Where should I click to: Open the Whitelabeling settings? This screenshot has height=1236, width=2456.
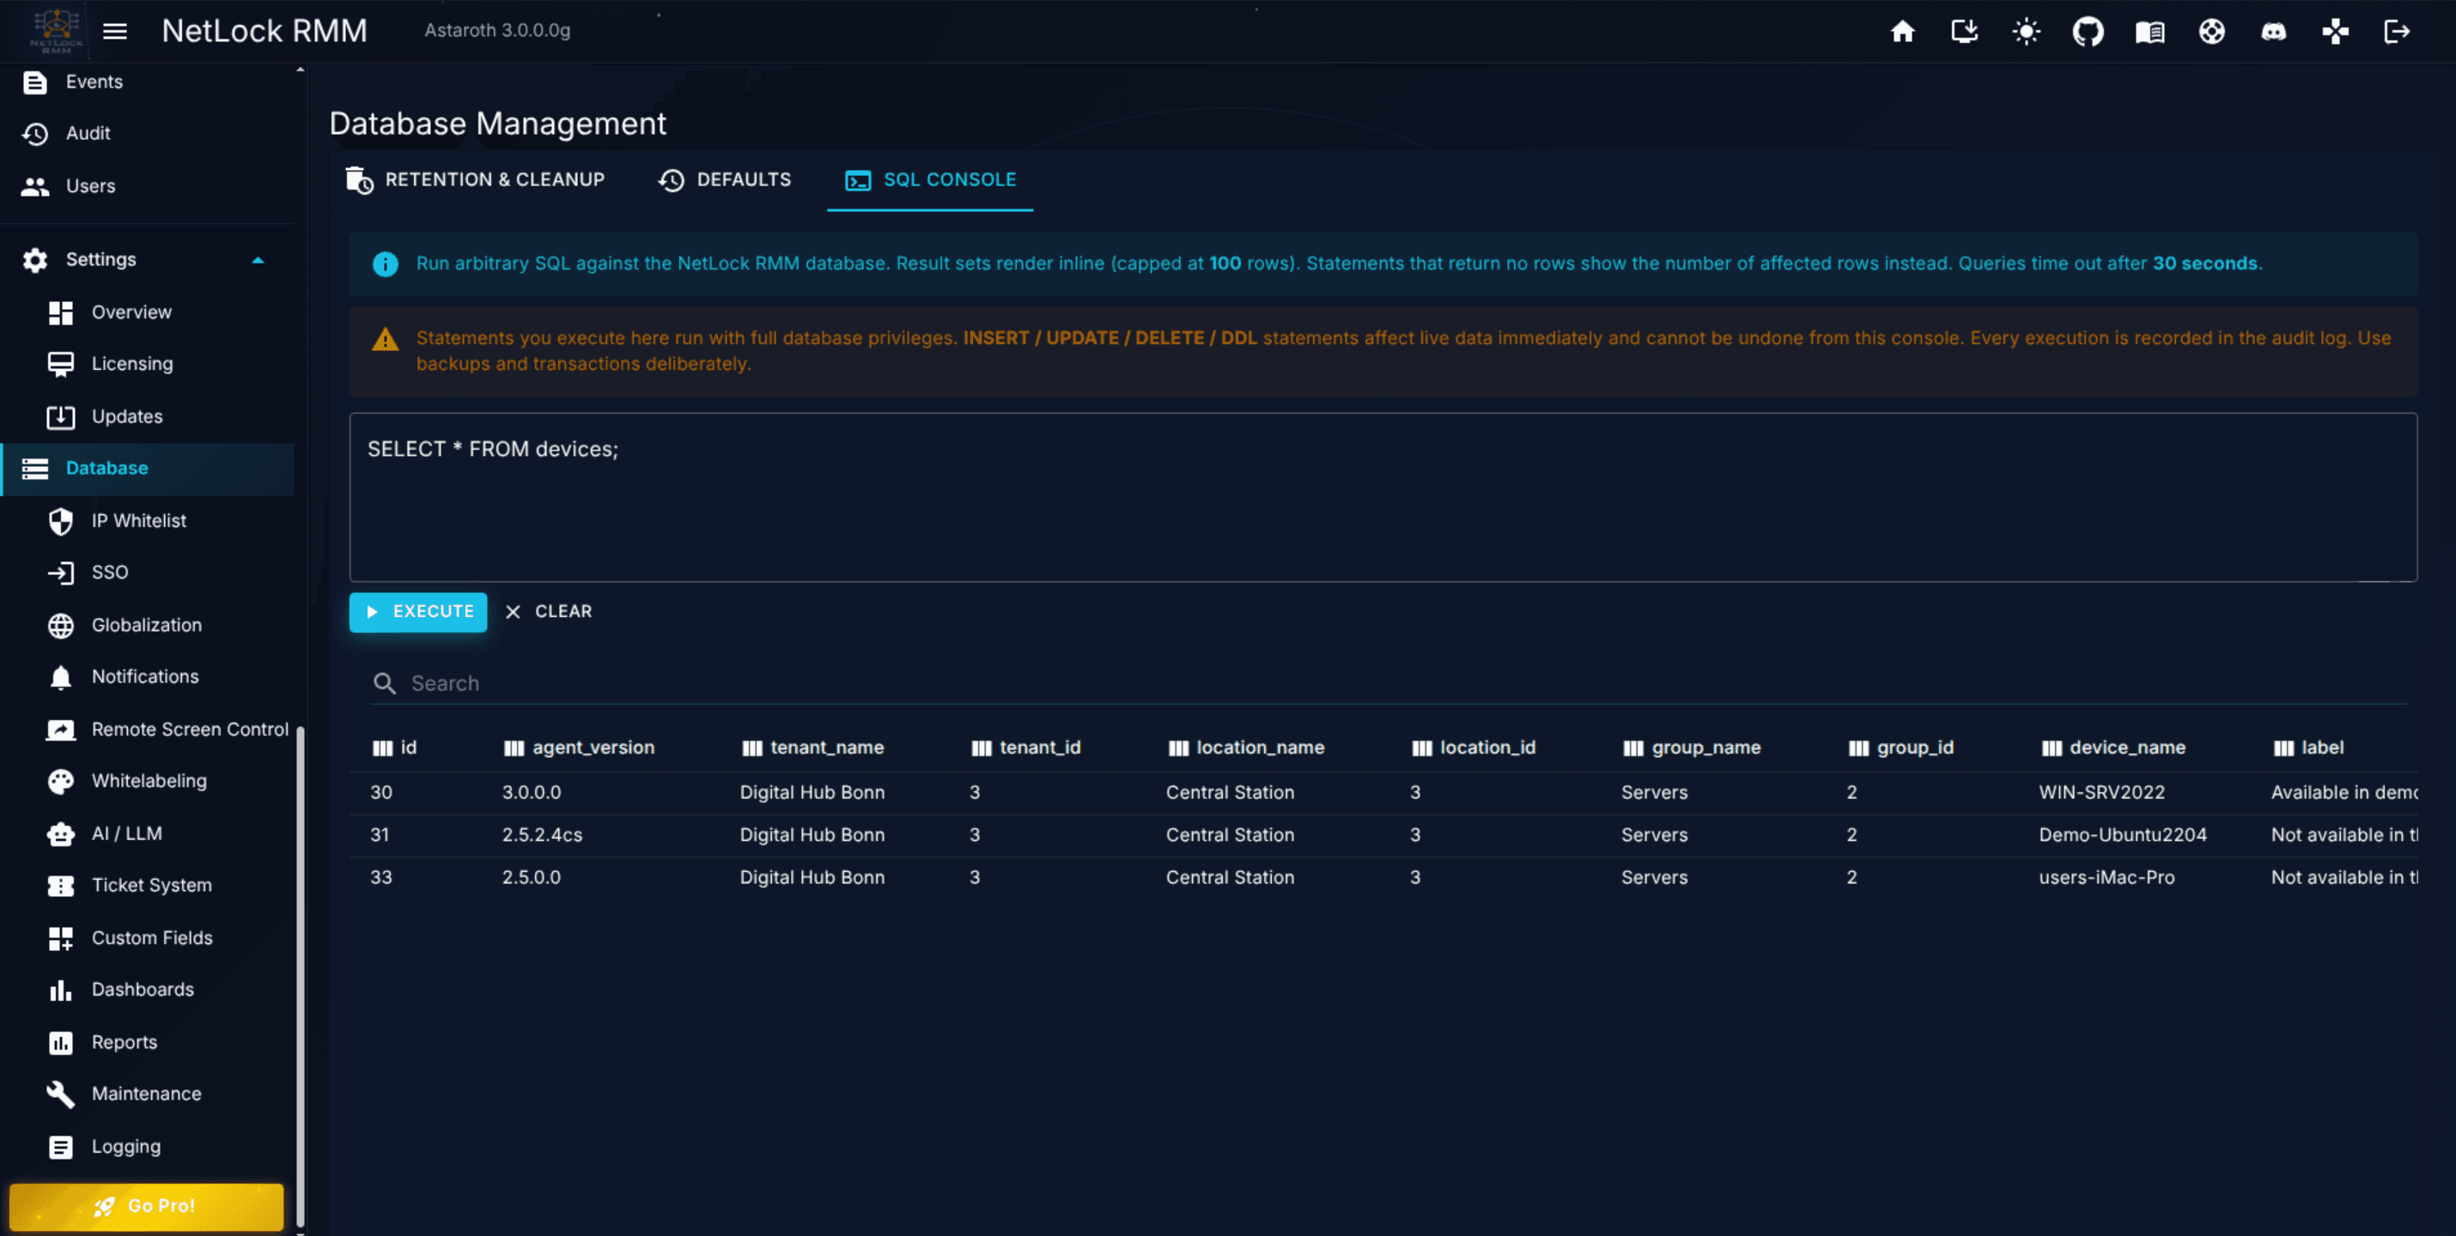click(x=148, y=780)
